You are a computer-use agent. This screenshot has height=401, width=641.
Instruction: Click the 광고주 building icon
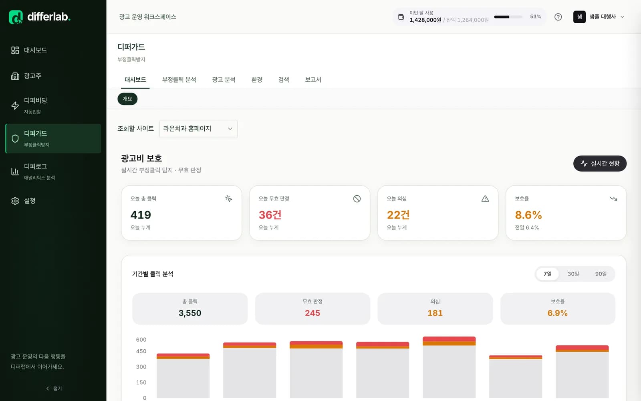click(x=15, y=76)
